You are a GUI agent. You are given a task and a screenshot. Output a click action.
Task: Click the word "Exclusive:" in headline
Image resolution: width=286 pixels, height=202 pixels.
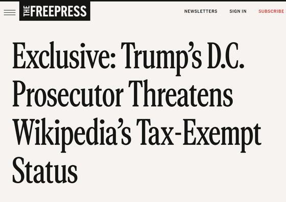pyautogui.click(x=64, y=56)
